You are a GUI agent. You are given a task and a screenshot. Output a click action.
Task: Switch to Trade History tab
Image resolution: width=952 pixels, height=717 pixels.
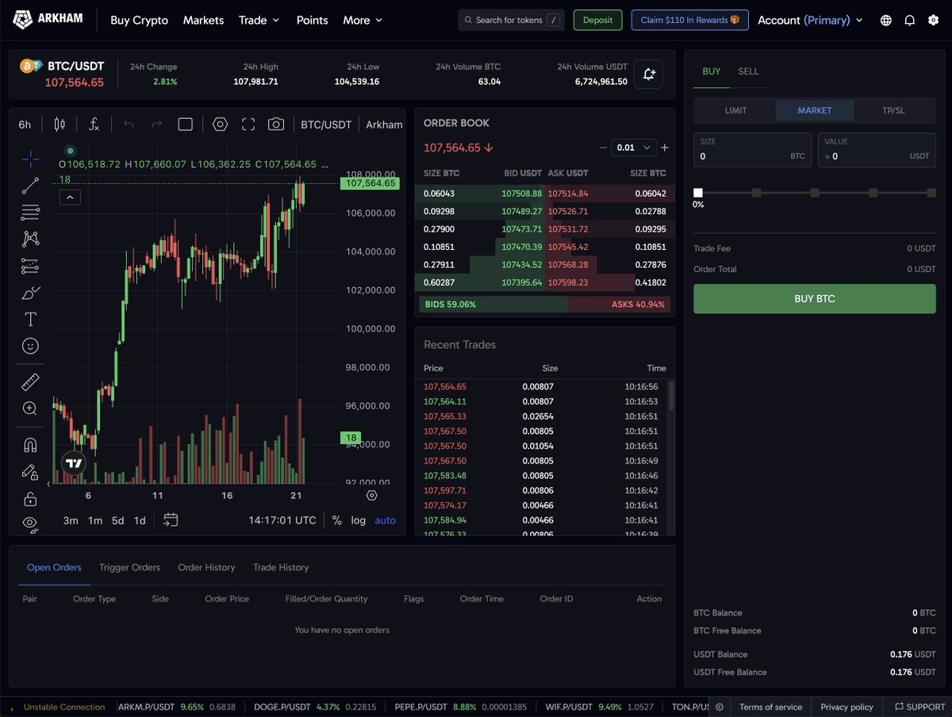[x=281, y=567]
